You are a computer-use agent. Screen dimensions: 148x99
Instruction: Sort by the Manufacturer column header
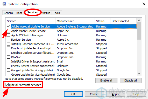click(x=75, y=21)
